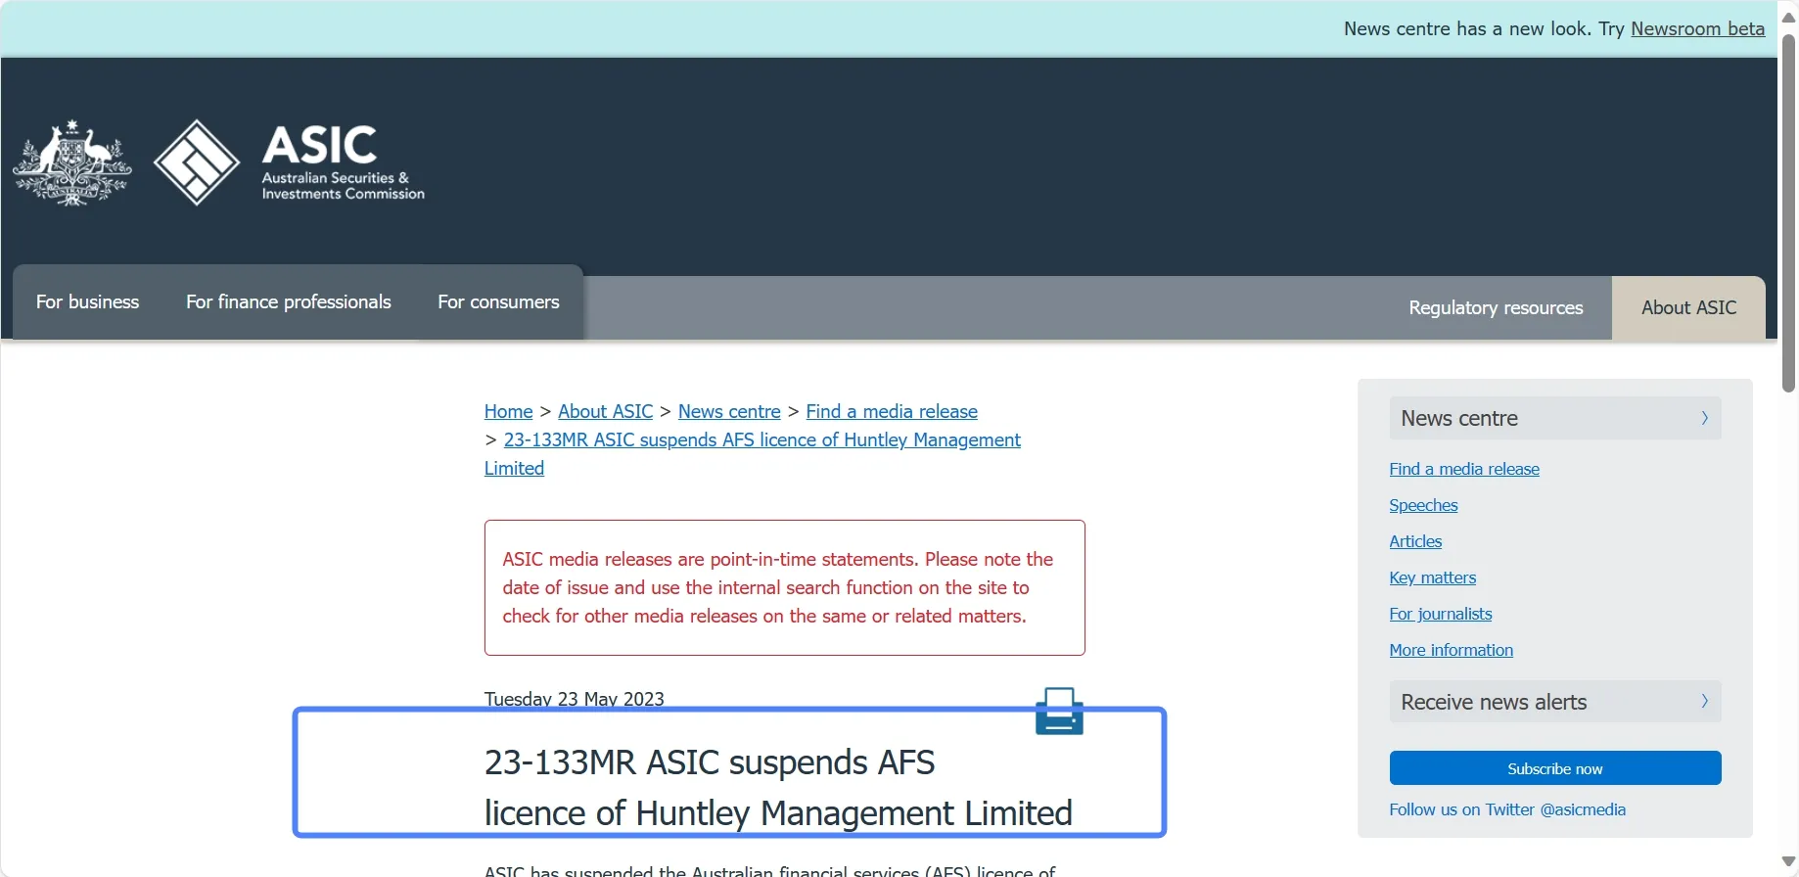Try the Newsroom beta link
Image resolution: width=1799 pixels, height=877 pixels.
(x=1697, y=28)
